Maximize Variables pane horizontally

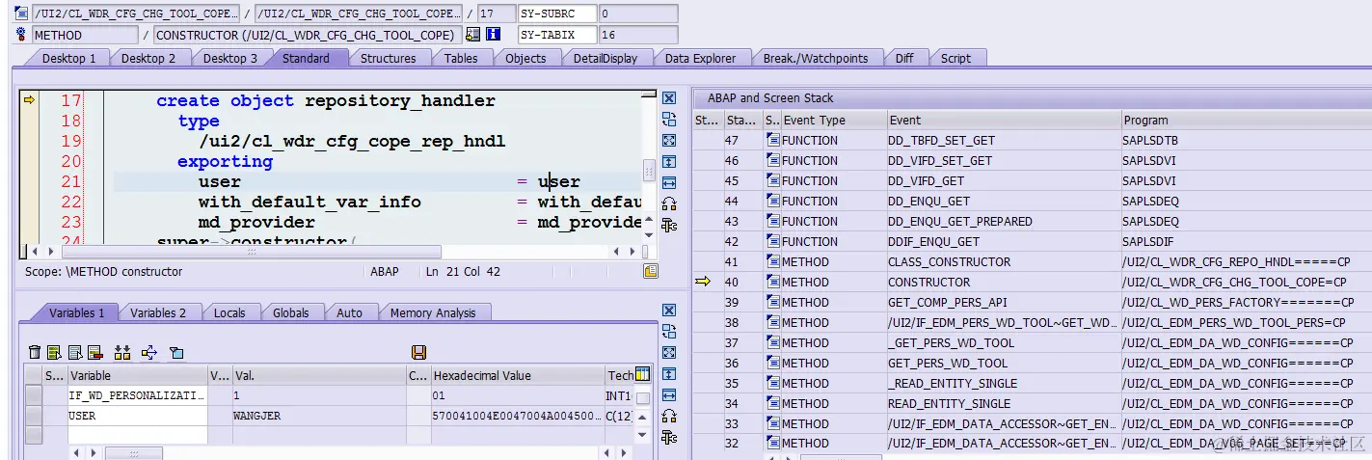[669, 395]
